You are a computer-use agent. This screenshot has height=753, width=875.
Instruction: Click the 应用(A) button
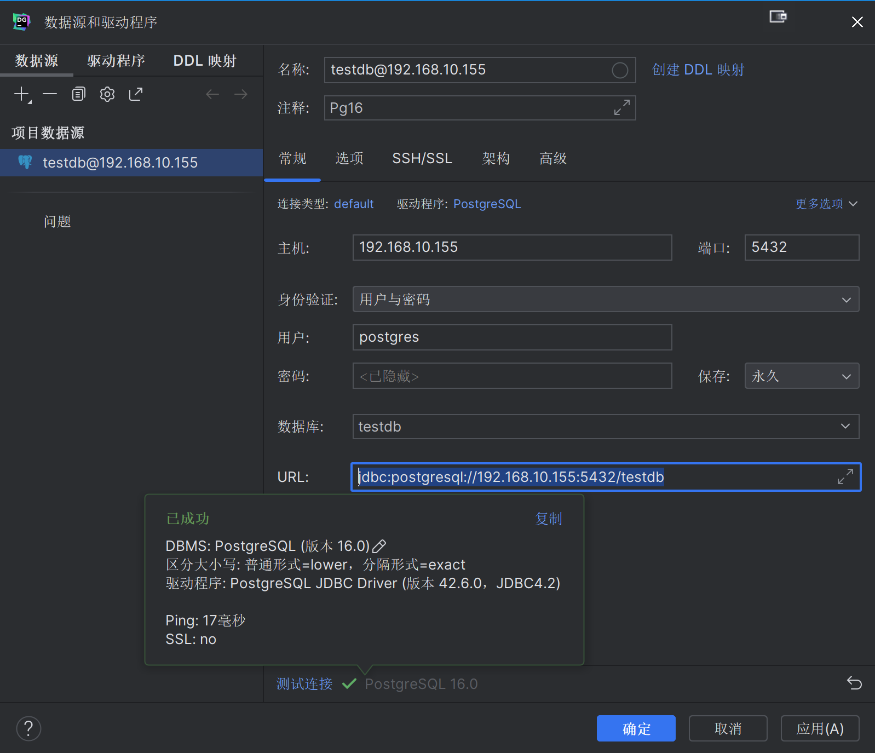820,728
